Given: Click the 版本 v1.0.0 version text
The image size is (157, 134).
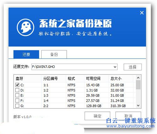Looking at the screenshot, I should coord(22,117).
